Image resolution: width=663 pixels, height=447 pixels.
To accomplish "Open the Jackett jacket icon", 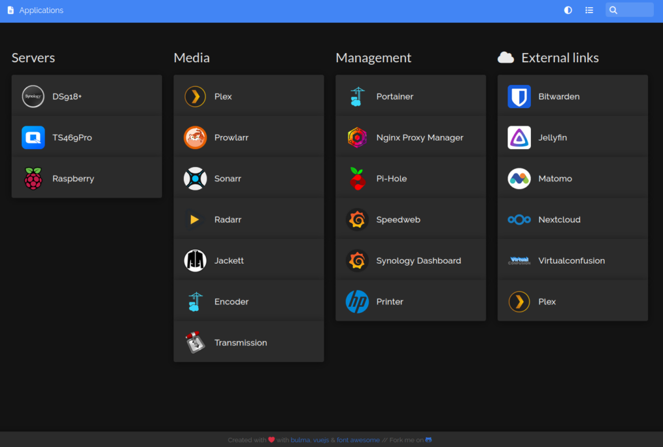I will click(195, 260).
